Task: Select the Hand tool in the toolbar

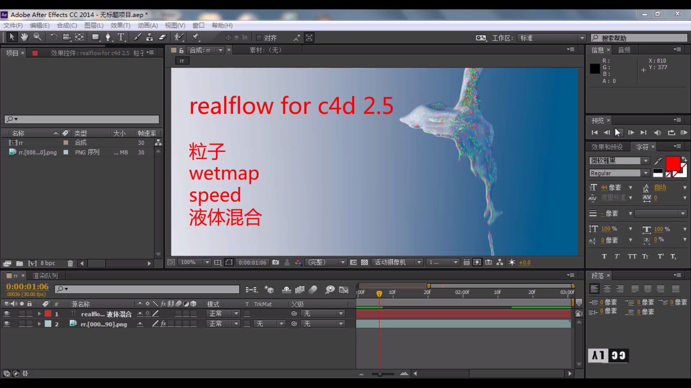Action: pyautogui.click(x=24, y=37)
